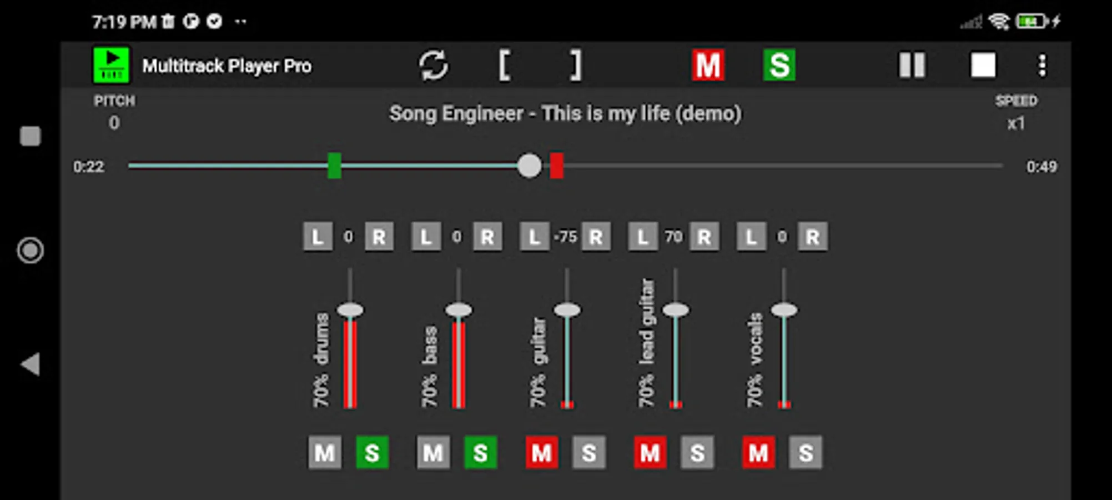This screenshot has width=1112, height=500.
Task: Click the global green S solo button
Action: pos(779,65)
